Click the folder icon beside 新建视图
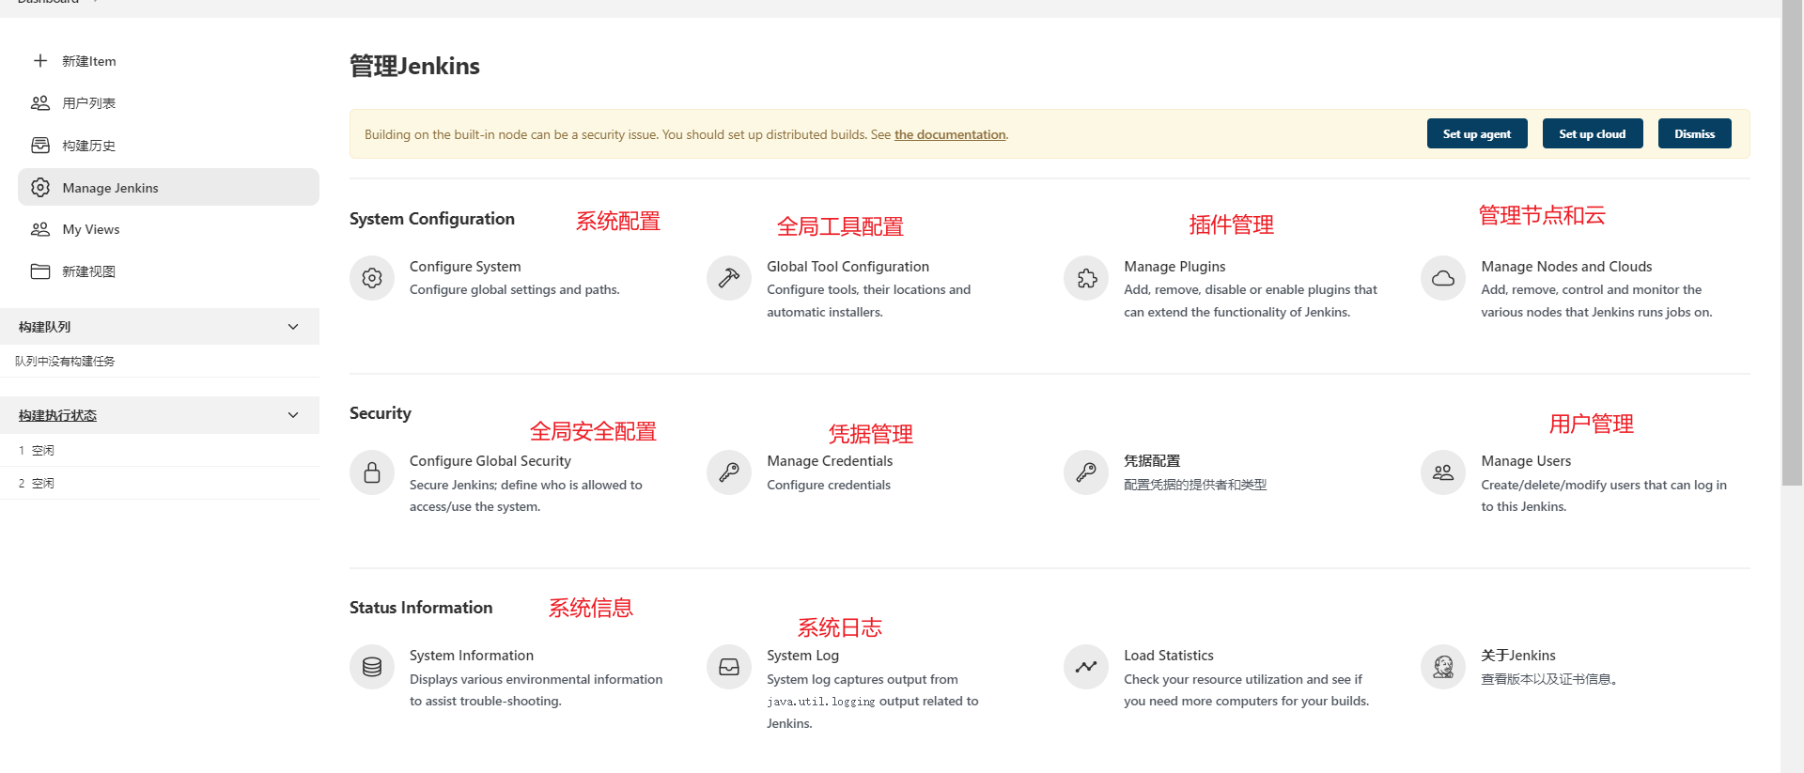Screen dimensions: 1804x773 tap(40, 271)
